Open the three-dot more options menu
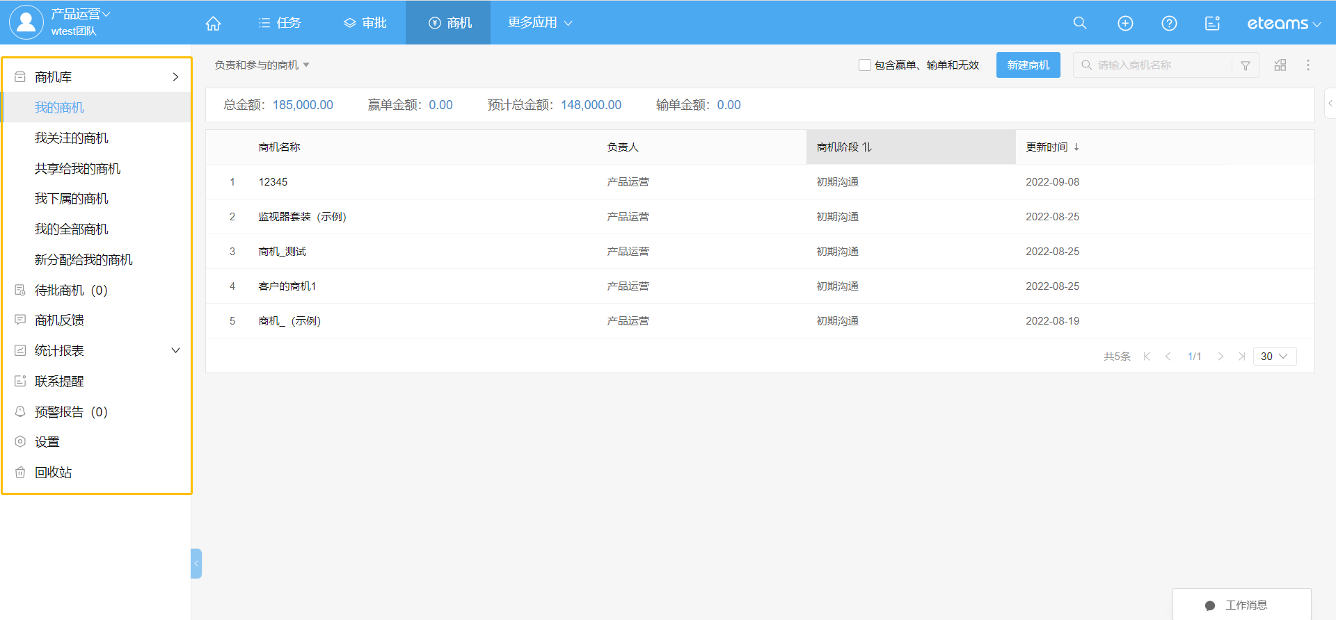 (1308, 65)
